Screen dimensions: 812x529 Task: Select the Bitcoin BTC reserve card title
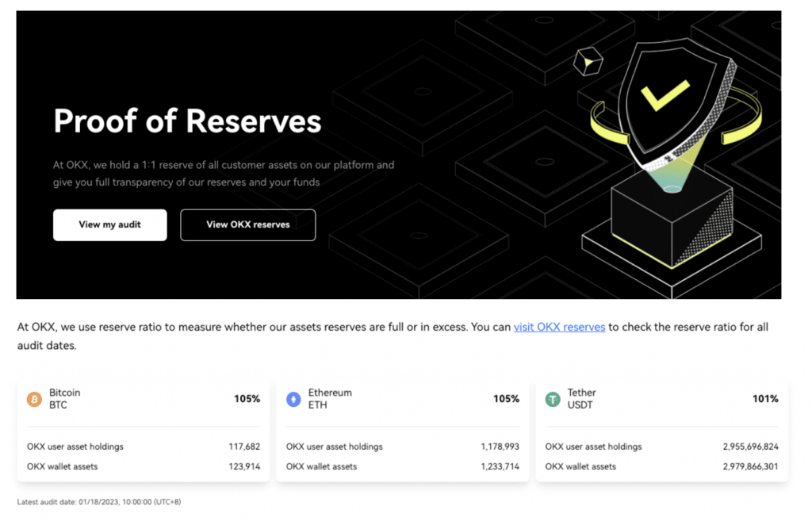click(x=65, y=399)
